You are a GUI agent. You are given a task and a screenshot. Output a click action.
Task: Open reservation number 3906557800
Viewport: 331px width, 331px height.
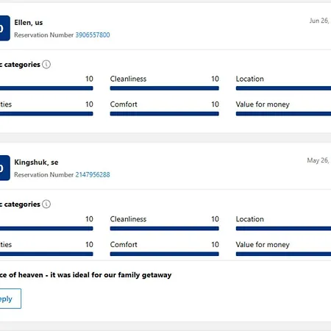93,35
